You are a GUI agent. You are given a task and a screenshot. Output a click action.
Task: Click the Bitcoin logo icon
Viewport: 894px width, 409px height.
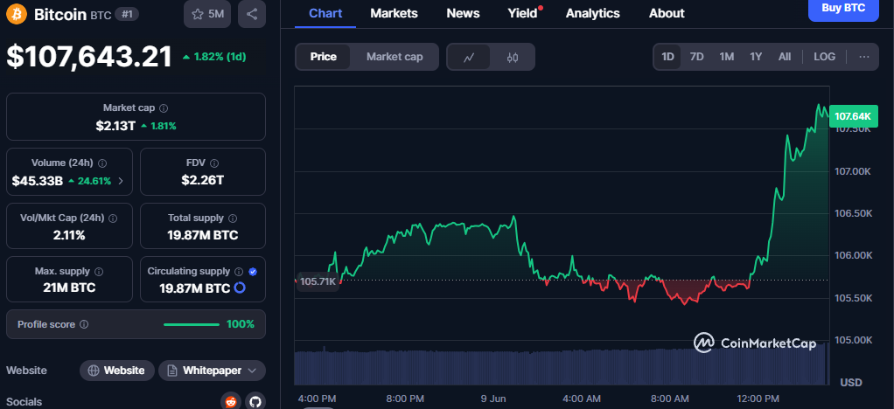pos(17,14)
